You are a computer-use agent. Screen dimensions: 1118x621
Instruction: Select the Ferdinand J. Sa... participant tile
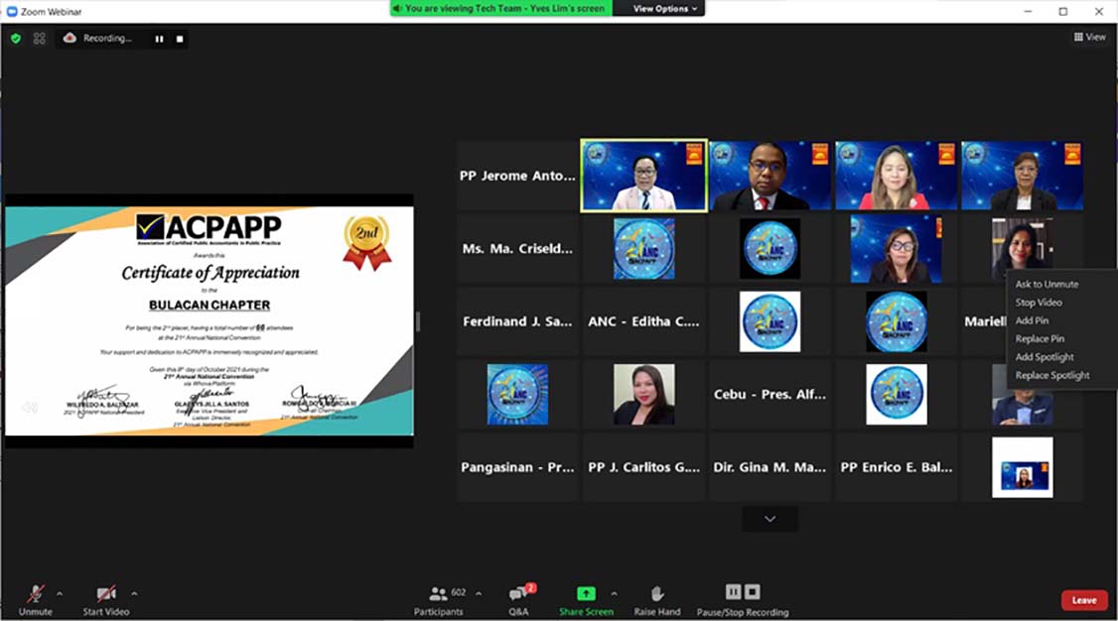tap(517, 321)
